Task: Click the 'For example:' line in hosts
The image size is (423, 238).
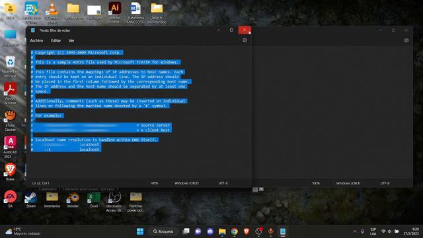Action: (x=47, y=116)
